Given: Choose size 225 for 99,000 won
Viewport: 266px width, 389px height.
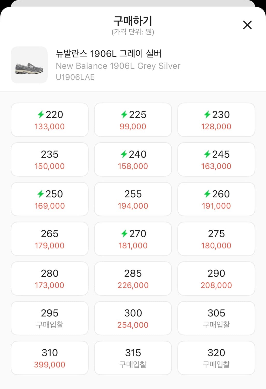Looking at the screenshot, I should 133,120.
